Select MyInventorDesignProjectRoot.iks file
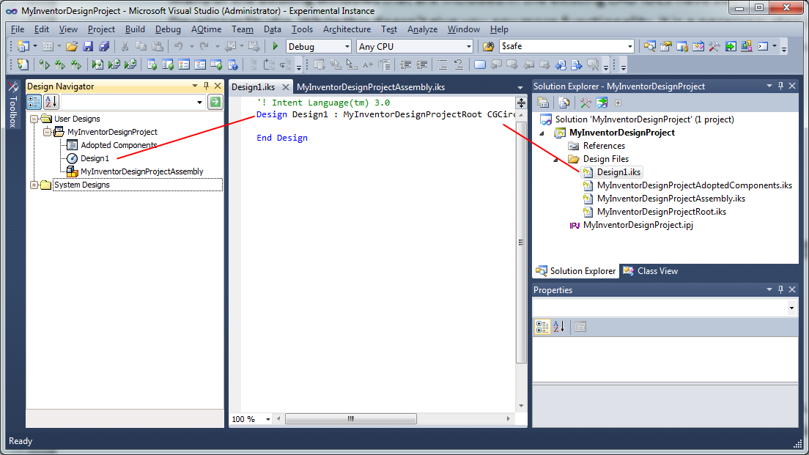The height and width of the screenshot is (455, 809). 662,212
